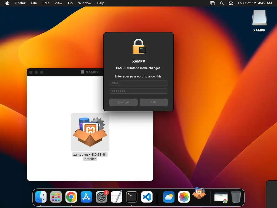This screenshot has width=277, height=208.
Task: Launch Visual Studio Code from Dock
Action: click(x=147, y=197)
